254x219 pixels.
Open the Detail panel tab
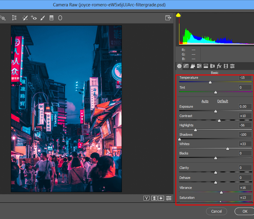point(193,66)
